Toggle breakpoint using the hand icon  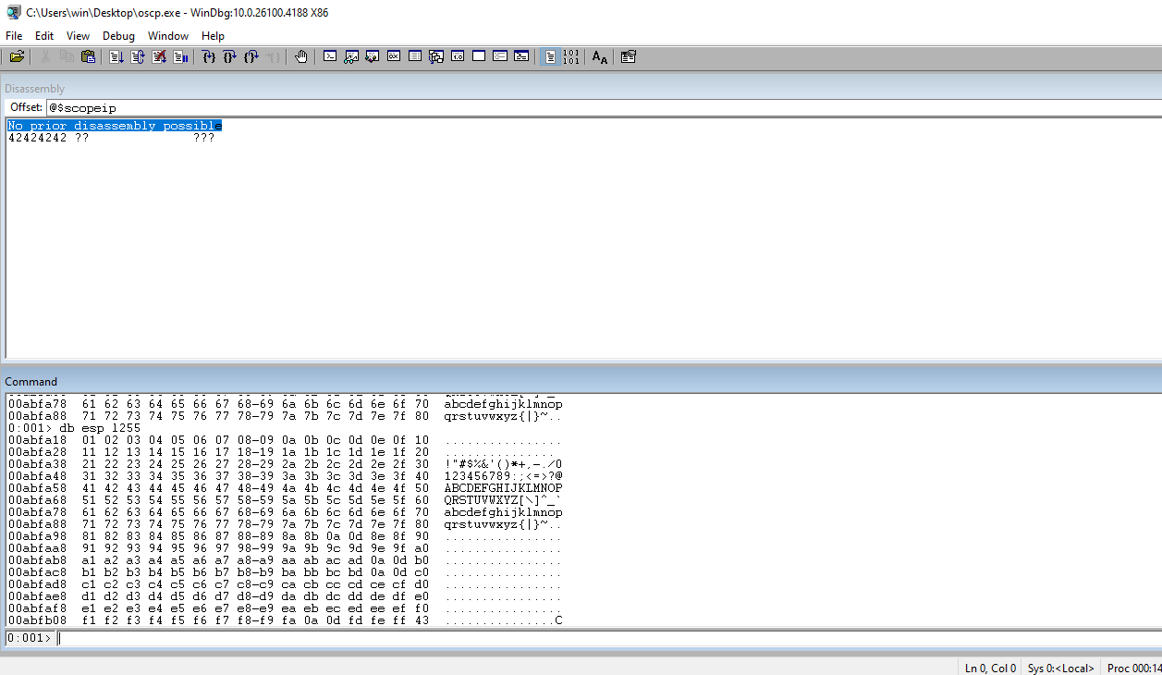(301, 57)
